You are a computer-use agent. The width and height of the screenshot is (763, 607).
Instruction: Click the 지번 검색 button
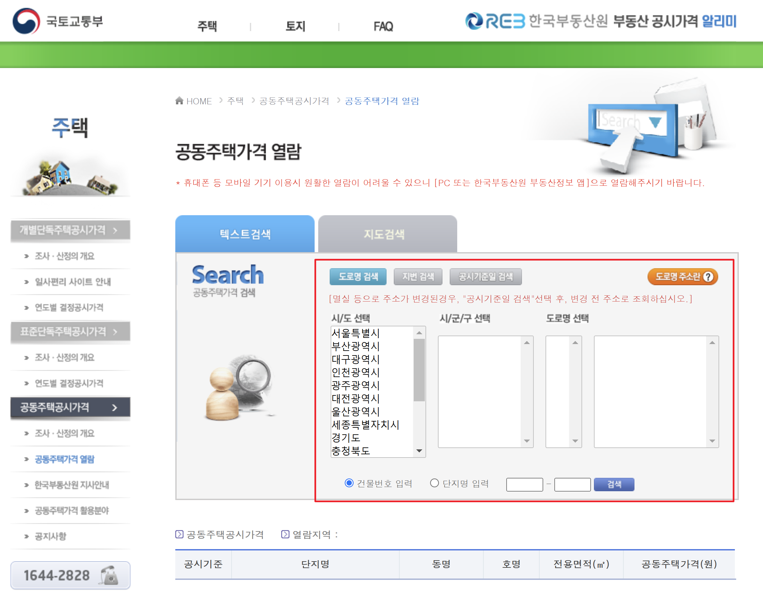(418, 277)
